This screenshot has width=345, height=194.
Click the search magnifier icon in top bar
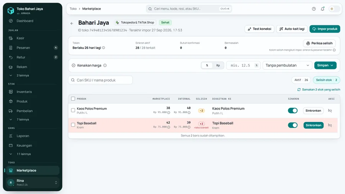click(150, 9)
